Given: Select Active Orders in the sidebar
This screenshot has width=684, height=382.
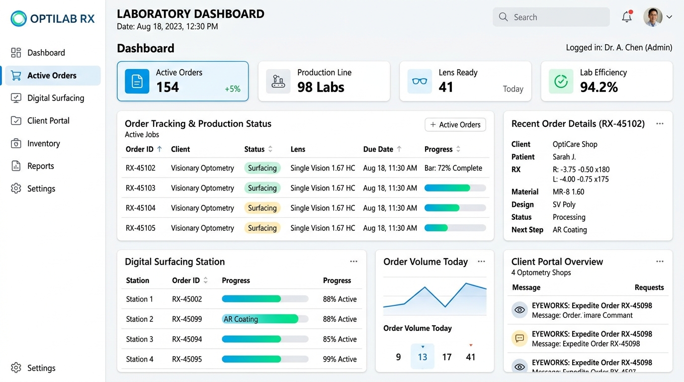Looking at the screenshot, I should pos(53,76).
